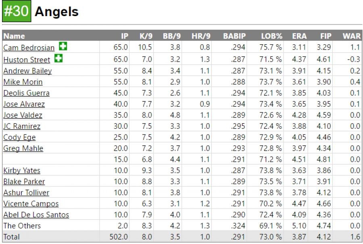Visit Ashur Tolliver's player page
This screenshot has width=363, height=244.
tap(26, 192)
